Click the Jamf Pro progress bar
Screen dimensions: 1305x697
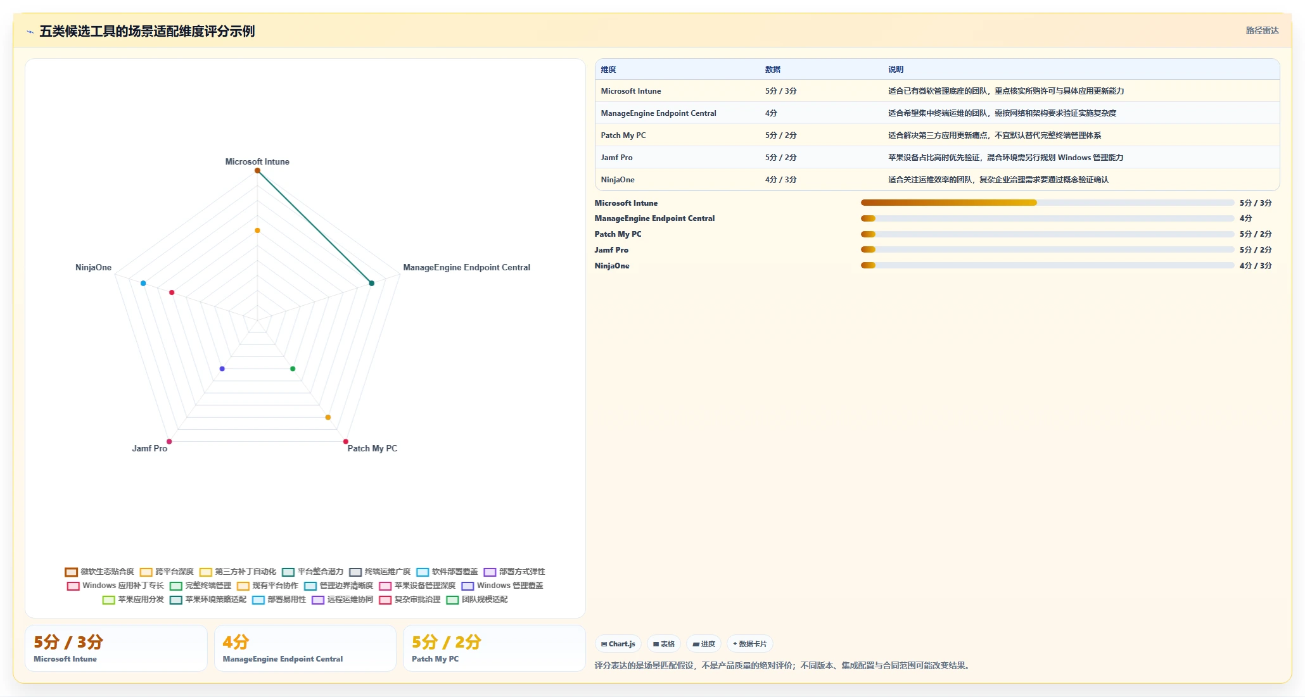point(1047,250)
